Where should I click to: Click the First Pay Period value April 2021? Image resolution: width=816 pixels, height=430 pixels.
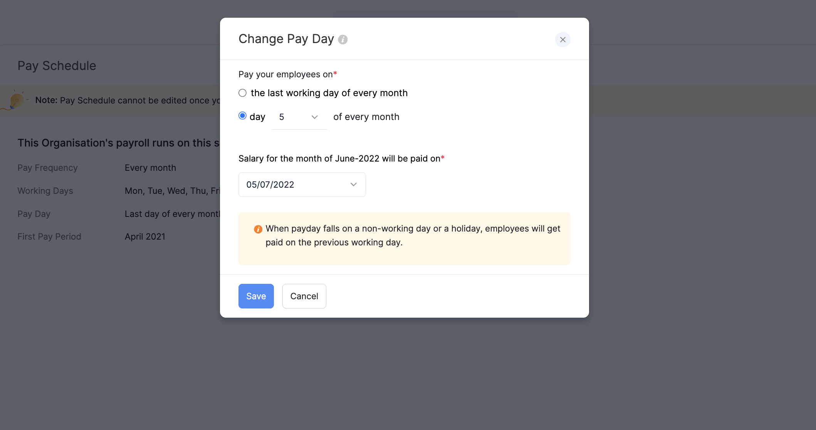pyautogui.click(x=145, y=237)
